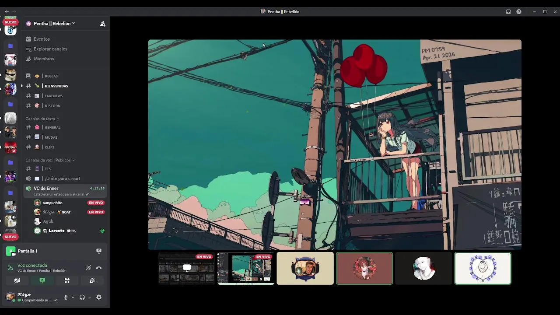Click the green Pantalla 1 stream icon
Screen dimensions: 560x315
10,251
